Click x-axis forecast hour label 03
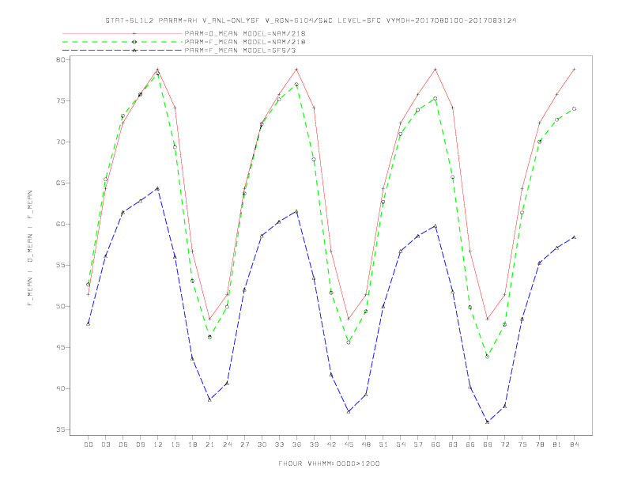This screenshot has width=626, height=484. (105, 444)
